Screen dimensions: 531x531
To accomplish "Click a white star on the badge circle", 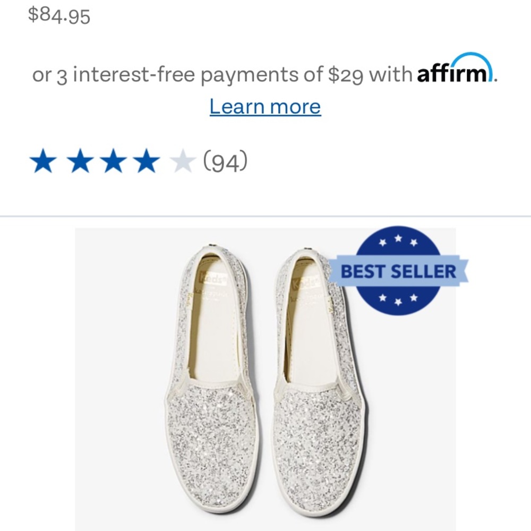I will 398,239.
